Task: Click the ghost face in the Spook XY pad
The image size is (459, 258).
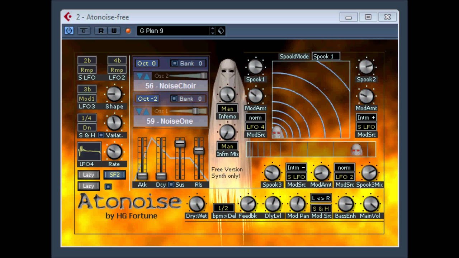Action: pyautogui.click(x=278, y=132)
